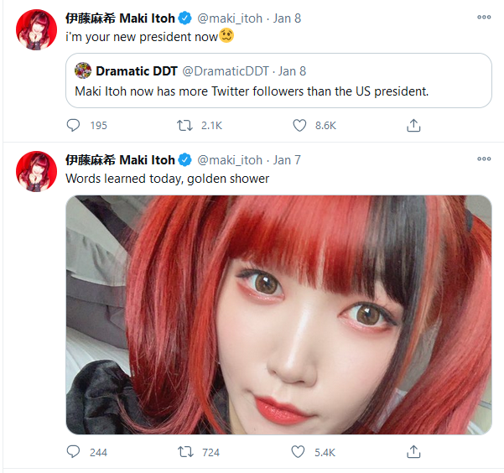Open @maki_itoh handle on Jan 8 tweet

click(x=230, y=18)
